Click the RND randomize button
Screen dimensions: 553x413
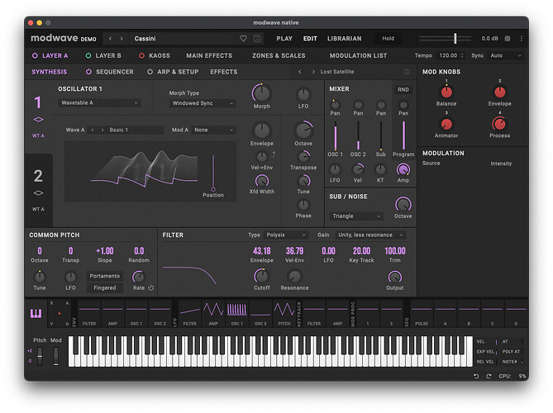point(403,89)
